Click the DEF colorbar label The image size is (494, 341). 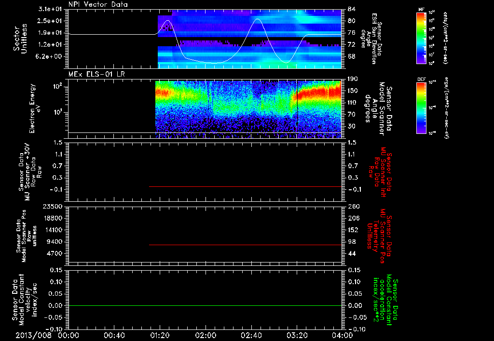(x=422, y=79)
